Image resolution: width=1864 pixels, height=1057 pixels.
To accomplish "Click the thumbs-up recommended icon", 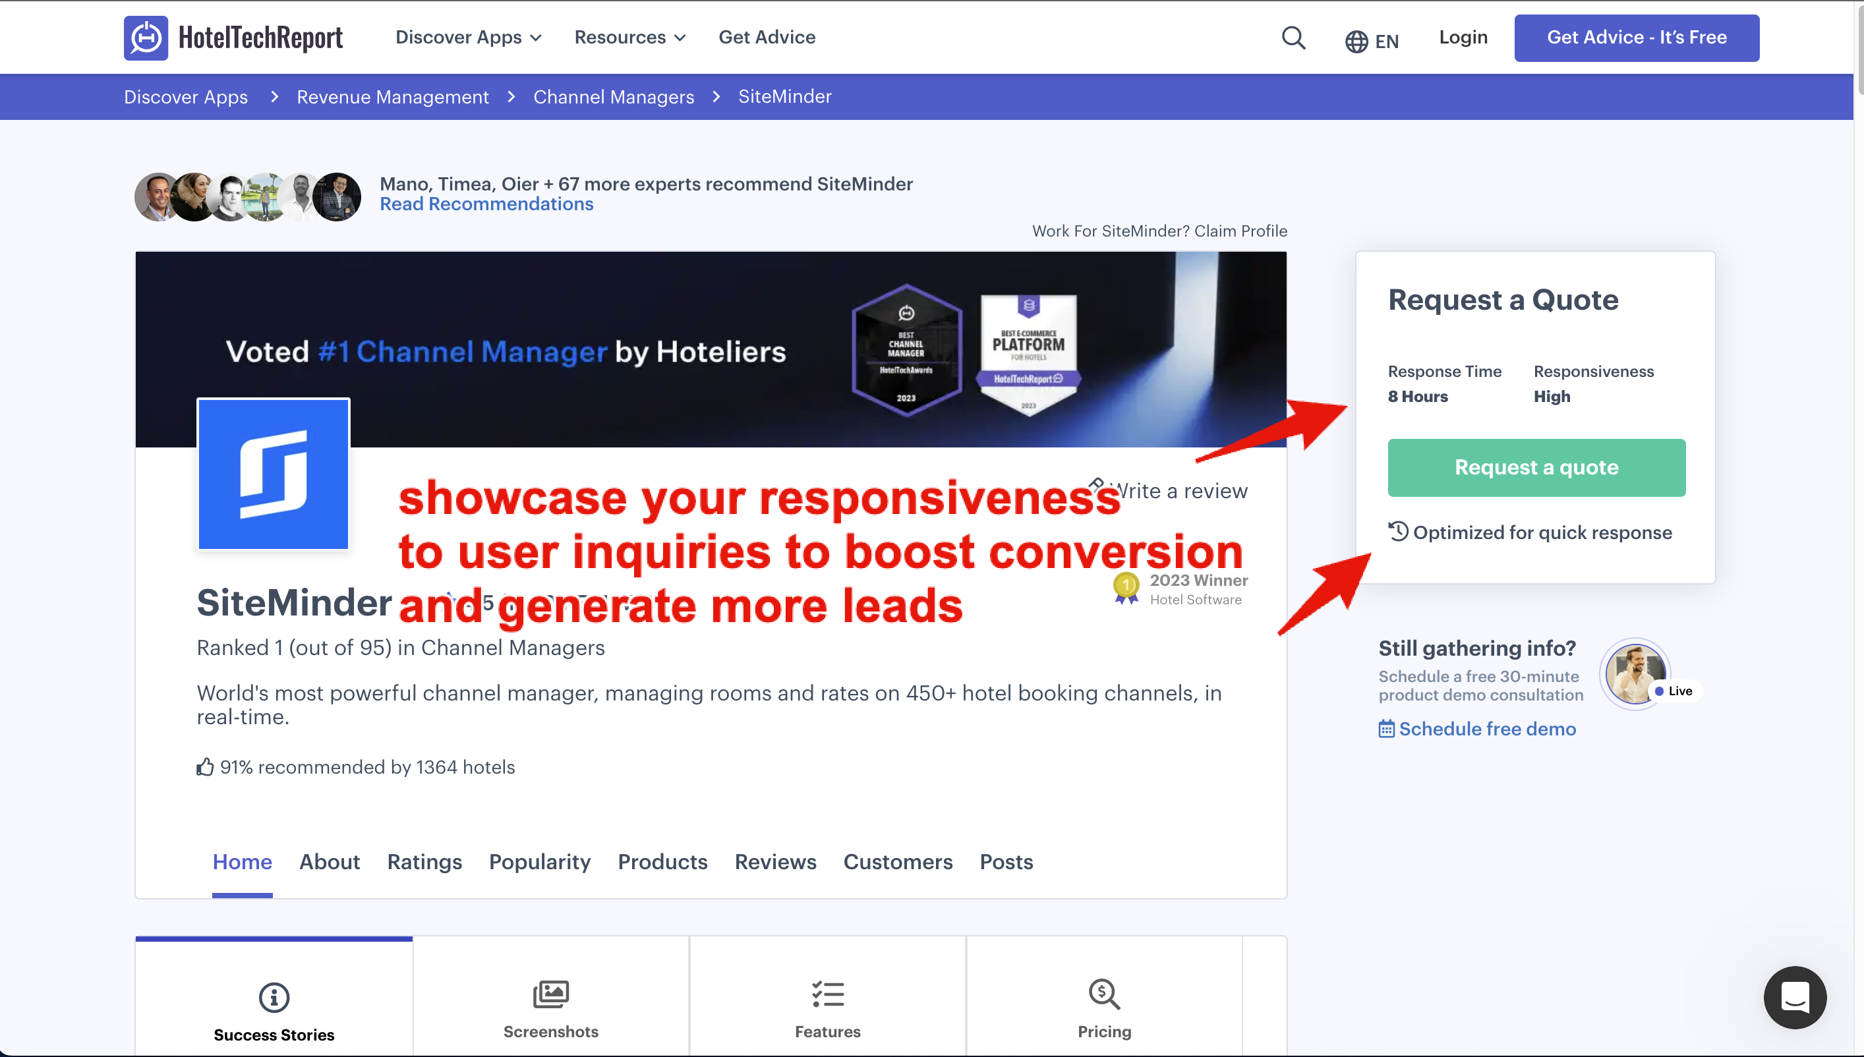I will coord(205,766).
